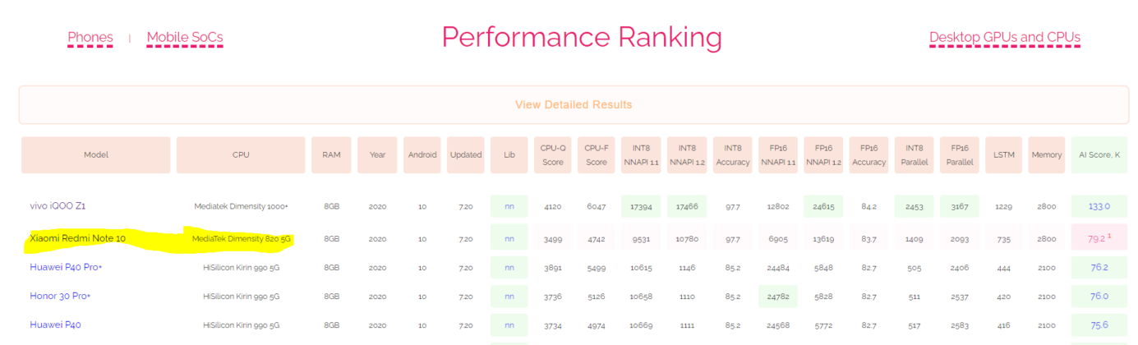1138x345 pixels.
Task: Switch to Mobile SoCs ranking
Action: click(184, 38)
